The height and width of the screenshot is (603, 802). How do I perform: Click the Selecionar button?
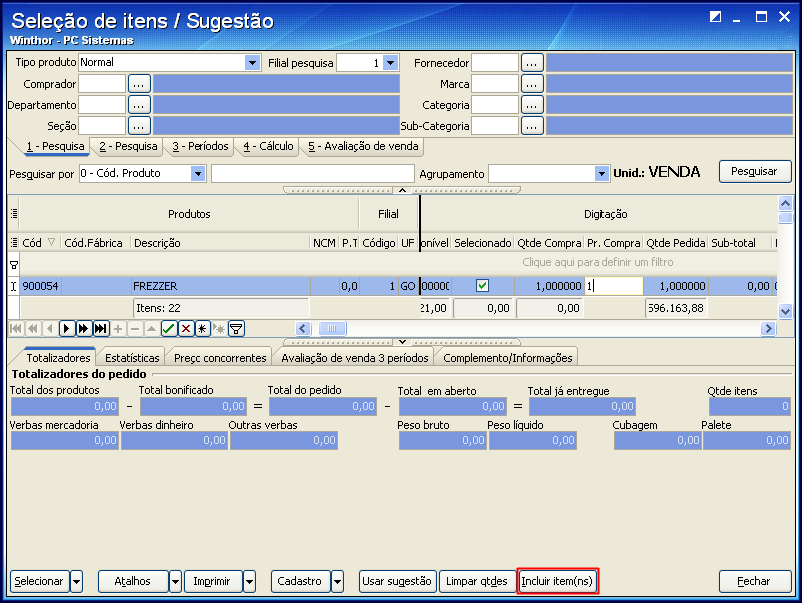[x=39, y=581]
